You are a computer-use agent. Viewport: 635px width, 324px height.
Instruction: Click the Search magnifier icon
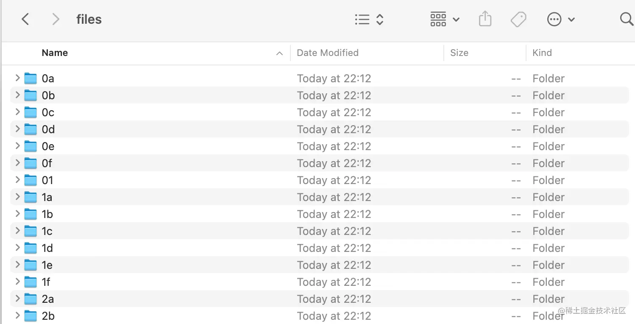626,19
